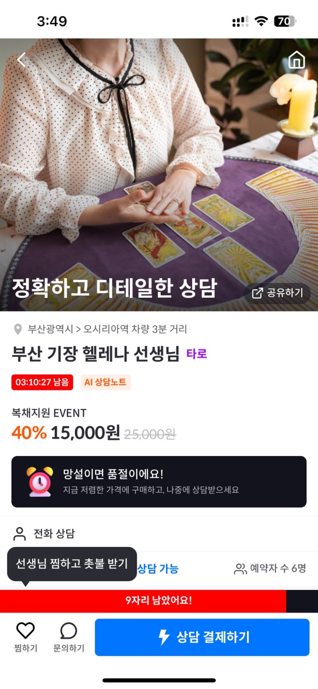The height and width of the screenshot is (689, 318).
Task: Open 문의하기 chat bubble icon
Action: coord(68,631)
